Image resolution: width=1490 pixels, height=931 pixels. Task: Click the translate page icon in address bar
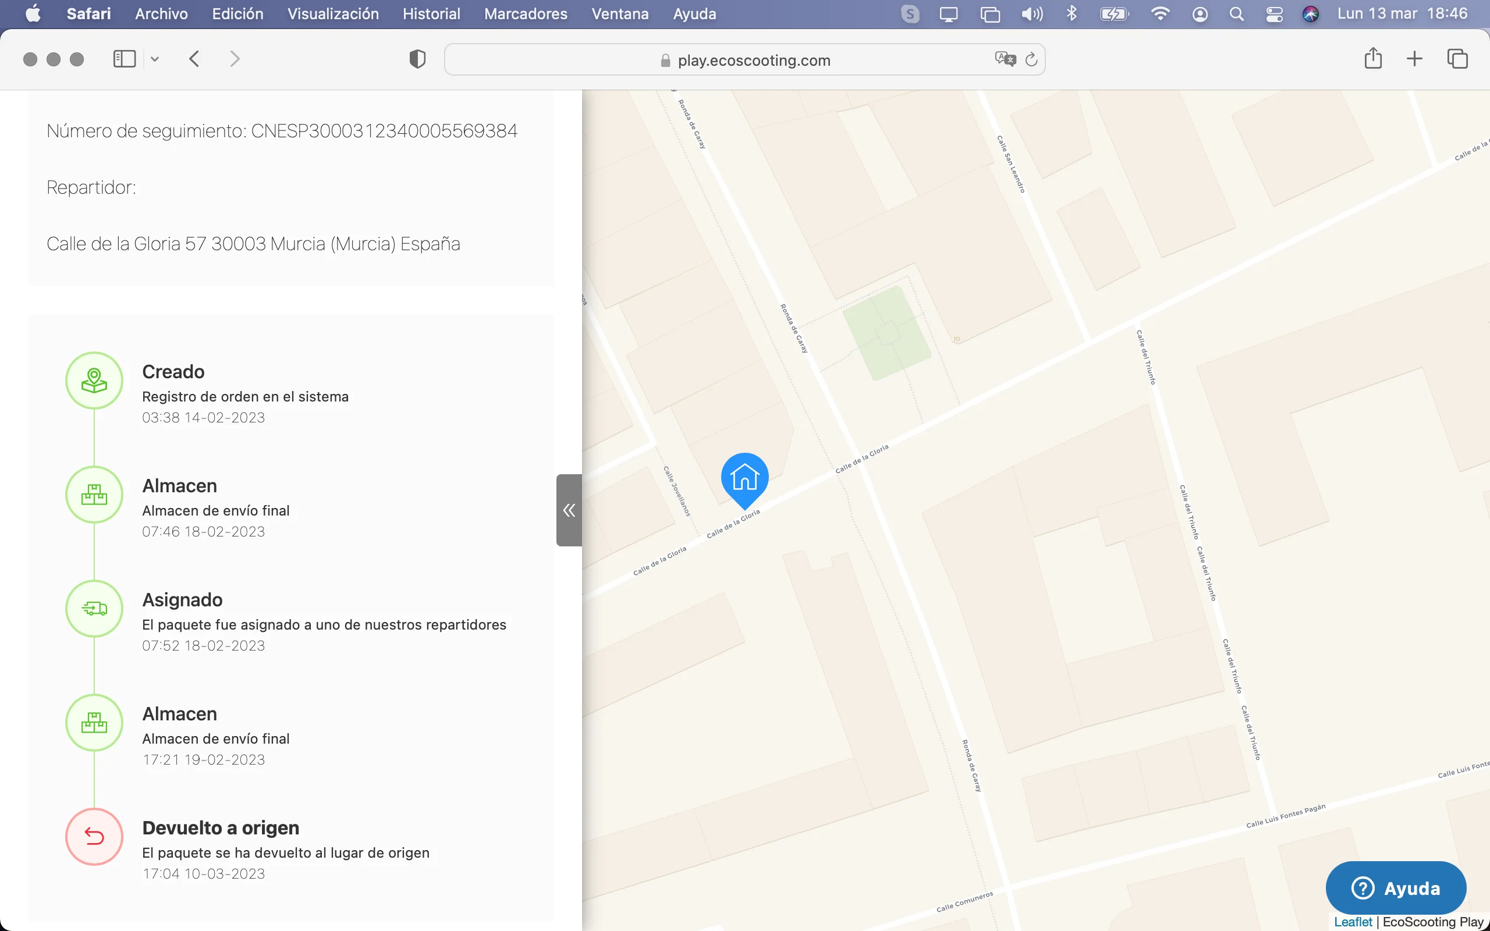(1005, 59)
